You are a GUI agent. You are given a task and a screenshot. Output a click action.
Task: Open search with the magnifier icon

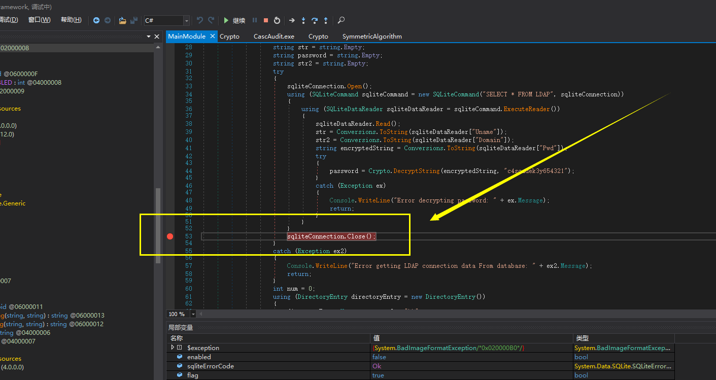point(342,20)
